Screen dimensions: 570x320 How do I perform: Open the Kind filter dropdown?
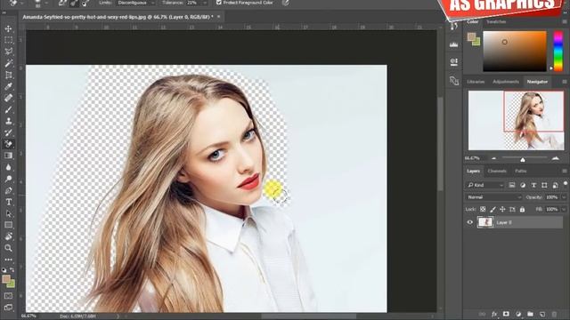click(x=484, y=185)
